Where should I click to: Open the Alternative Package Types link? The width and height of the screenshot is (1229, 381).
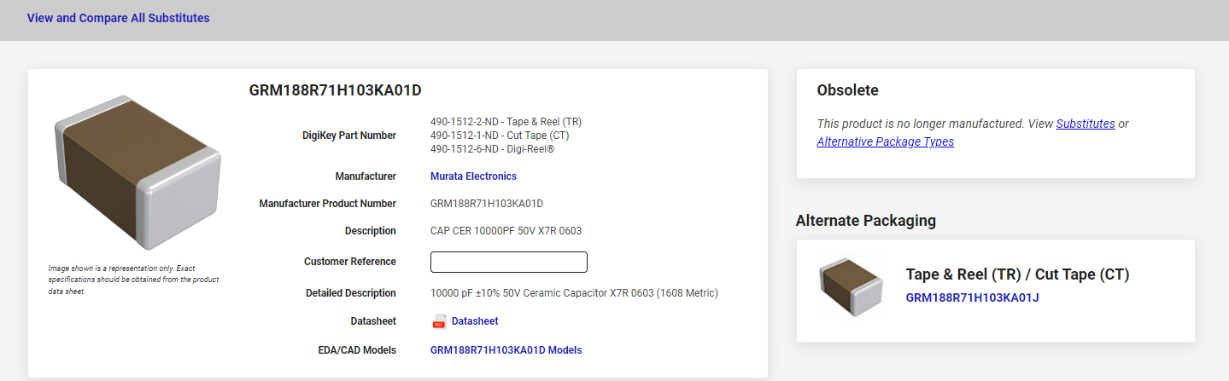(885, 141)
